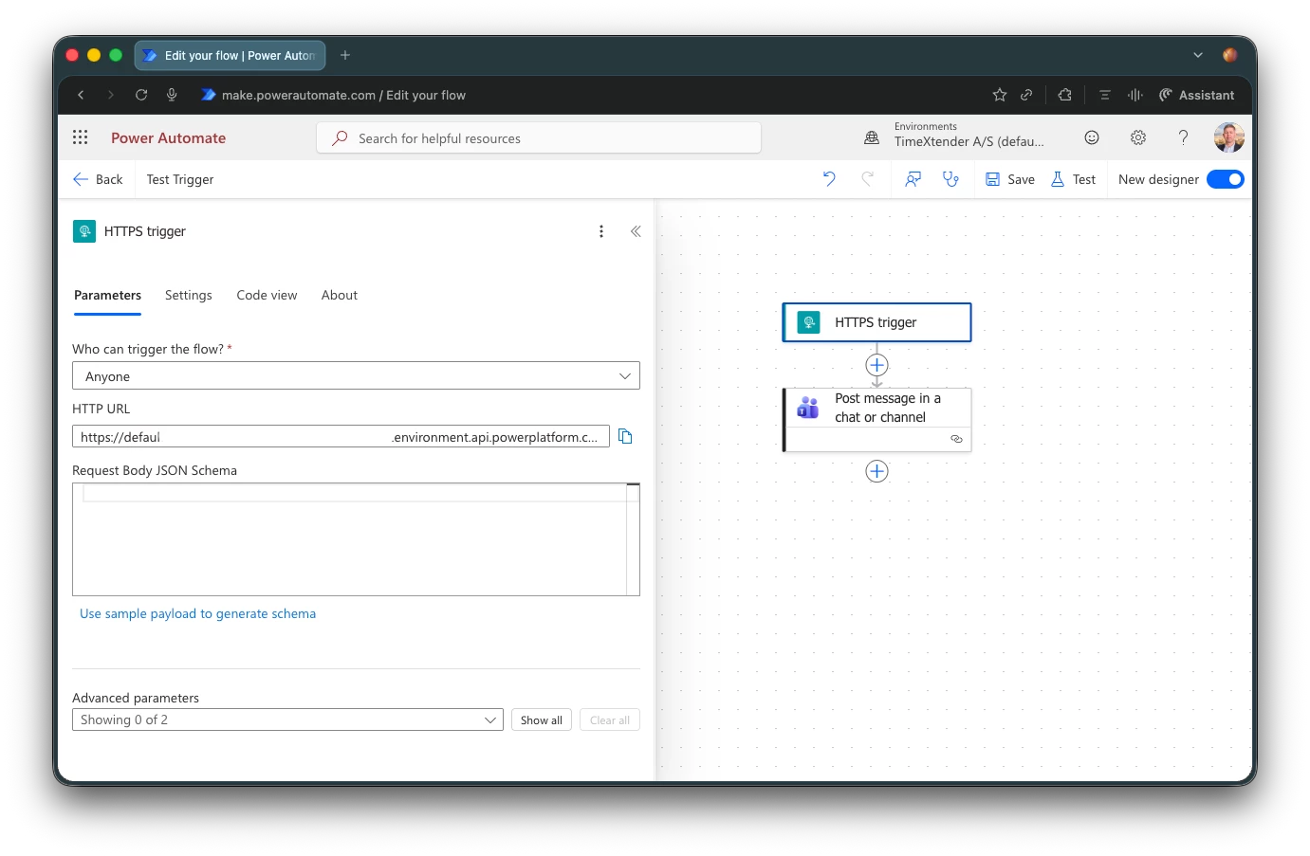This screenshot has height=856, width=1310.
Task: Open the browser Assistant button
Action: pyautogui.click(x=1196, y=95)
